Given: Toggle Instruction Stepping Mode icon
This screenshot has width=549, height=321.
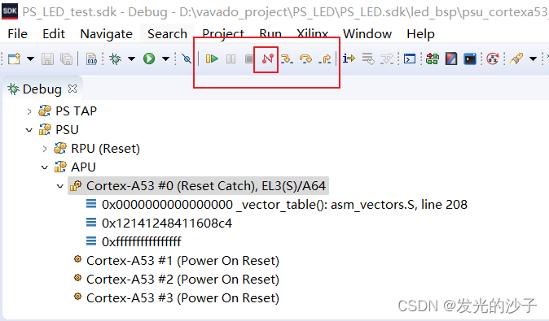Looking at the screenshot, I should (349, 59).
